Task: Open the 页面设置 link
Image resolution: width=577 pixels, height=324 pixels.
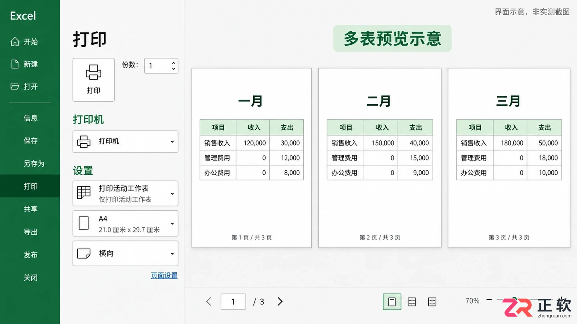Action: point(164,276)
